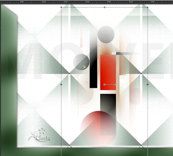Click the middle-left edge selection handle
Screen dimensions: 173x156
click(61, 84)
